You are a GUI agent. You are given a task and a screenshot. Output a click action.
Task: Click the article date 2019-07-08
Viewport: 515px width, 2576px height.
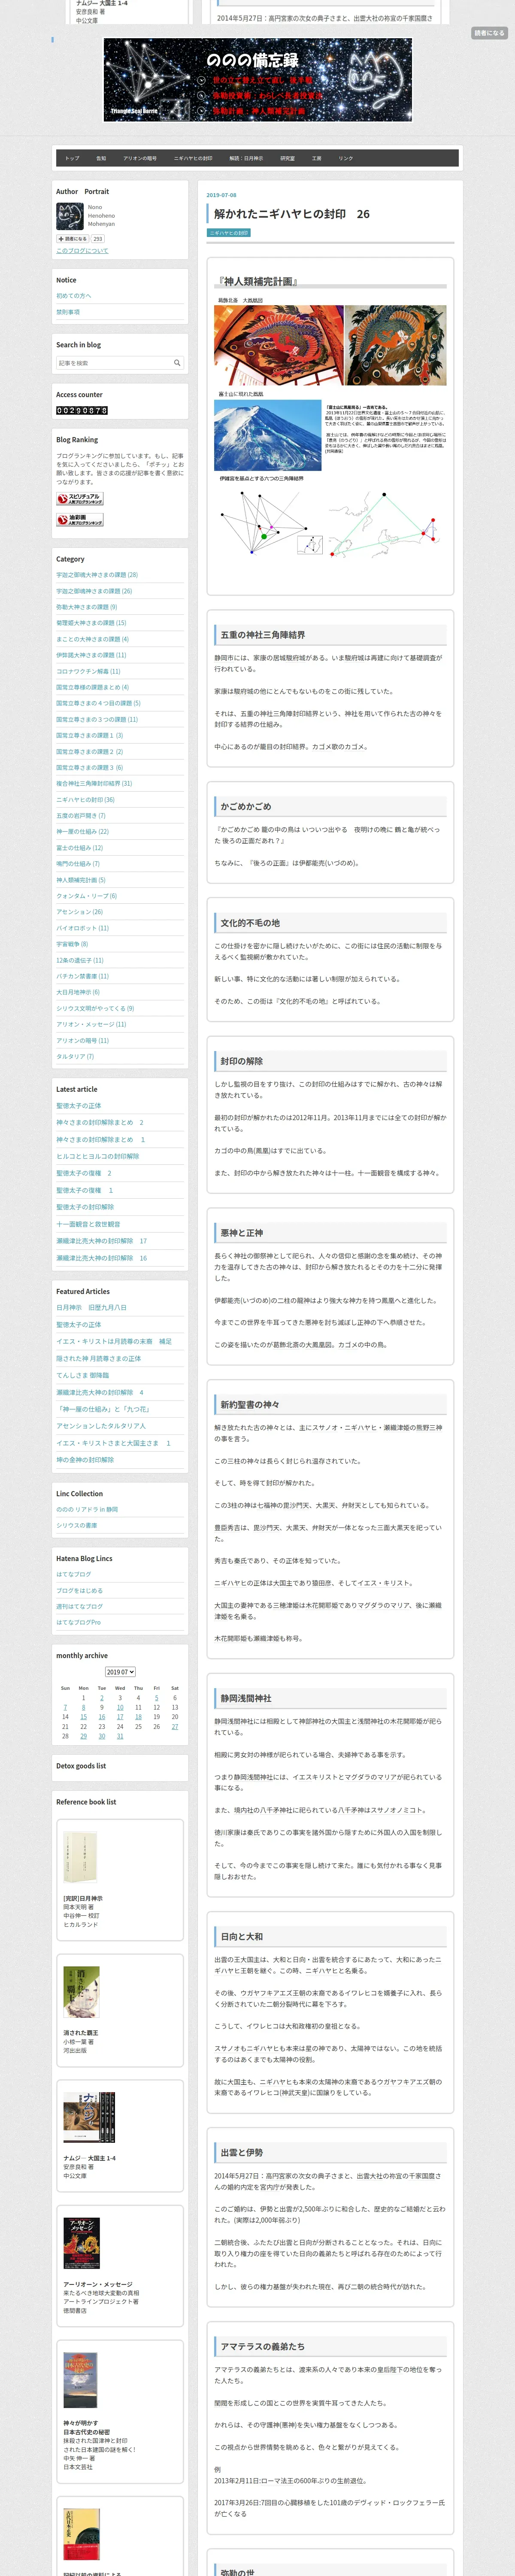[222, 195]
